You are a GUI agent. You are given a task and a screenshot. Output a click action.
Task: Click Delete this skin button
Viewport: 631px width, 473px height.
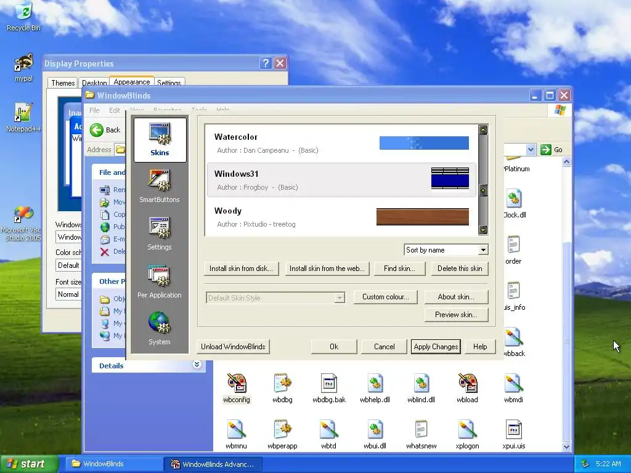pos(460,269)
